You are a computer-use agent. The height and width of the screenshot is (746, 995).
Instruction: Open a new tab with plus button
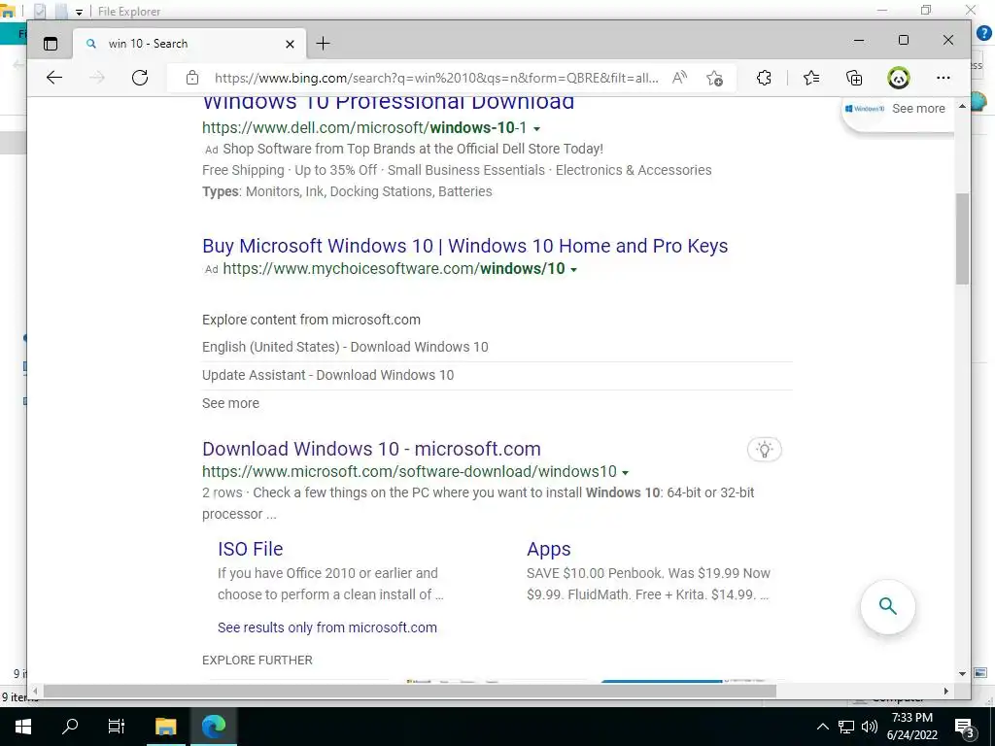[x=323, y=43]
